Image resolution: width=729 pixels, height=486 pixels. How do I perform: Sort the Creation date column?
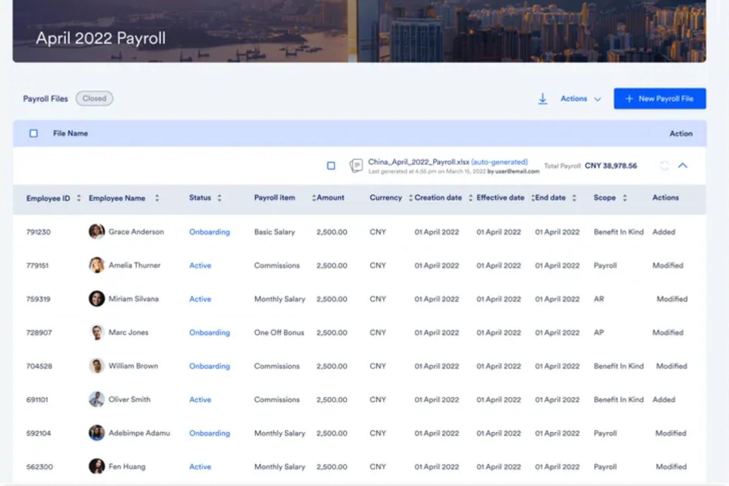coord(470,198)
